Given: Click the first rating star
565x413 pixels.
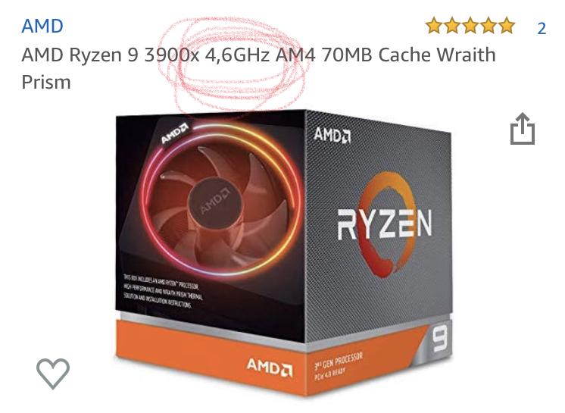Looking at the screenshot, I should (434, 26).
